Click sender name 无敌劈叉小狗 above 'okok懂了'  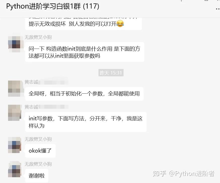(38, 139)
